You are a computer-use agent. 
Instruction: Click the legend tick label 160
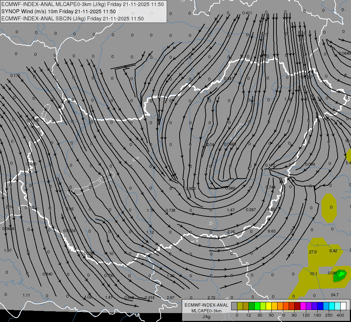click(317, 315)
